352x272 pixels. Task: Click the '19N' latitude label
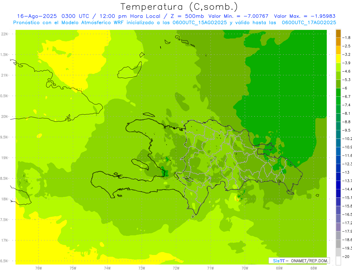(4, 158)
